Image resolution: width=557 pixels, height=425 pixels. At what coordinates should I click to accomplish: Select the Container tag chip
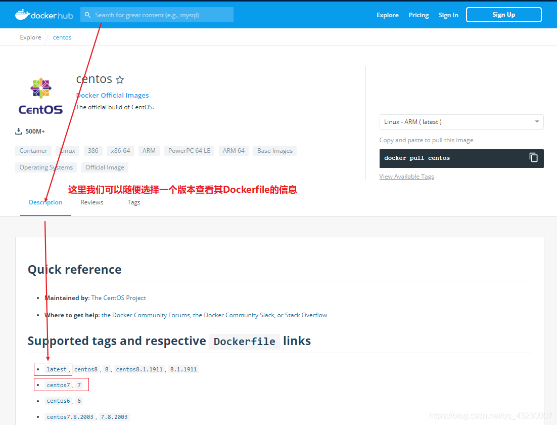33,151
